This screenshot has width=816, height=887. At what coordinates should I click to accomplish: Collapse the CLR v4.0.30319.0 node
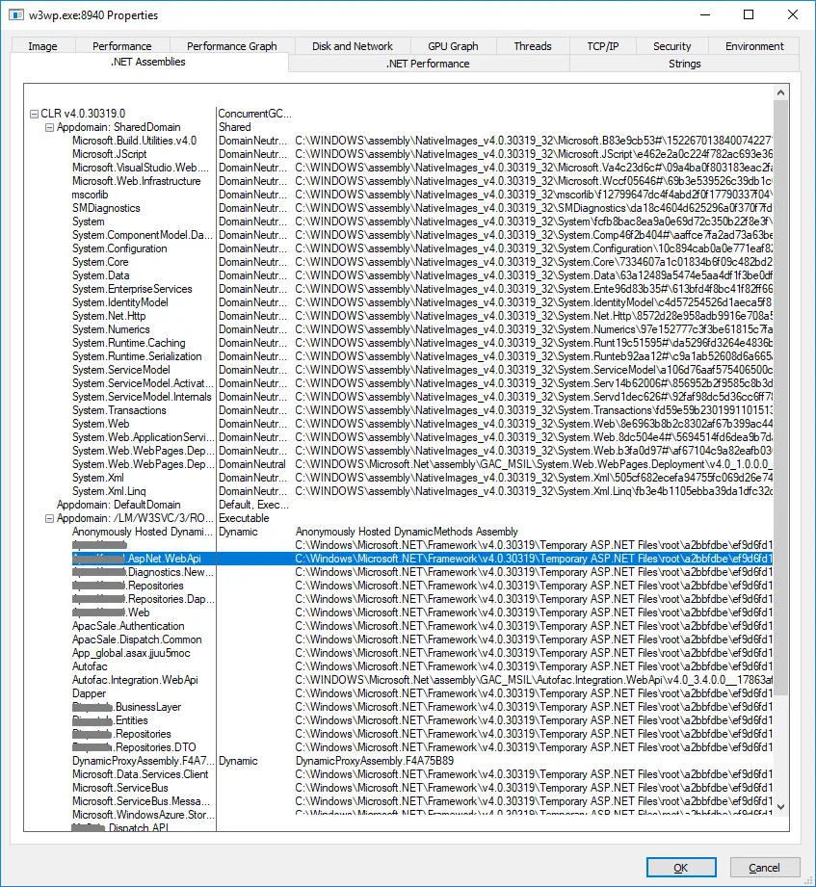tap(34, 114)
